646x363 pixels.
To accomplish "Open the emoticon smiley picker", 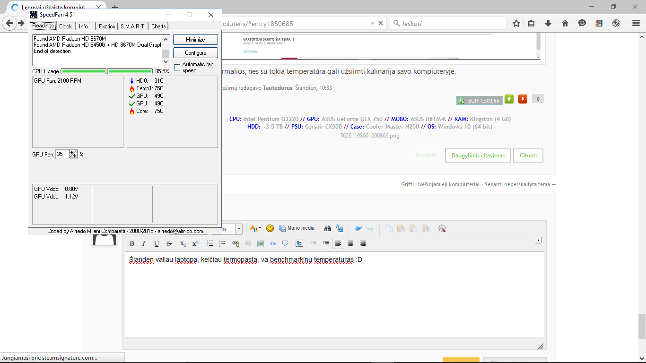I will point(270,228).
